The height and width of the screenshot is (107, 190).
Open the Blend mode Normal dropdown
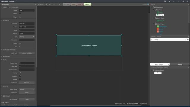point(27,89)
